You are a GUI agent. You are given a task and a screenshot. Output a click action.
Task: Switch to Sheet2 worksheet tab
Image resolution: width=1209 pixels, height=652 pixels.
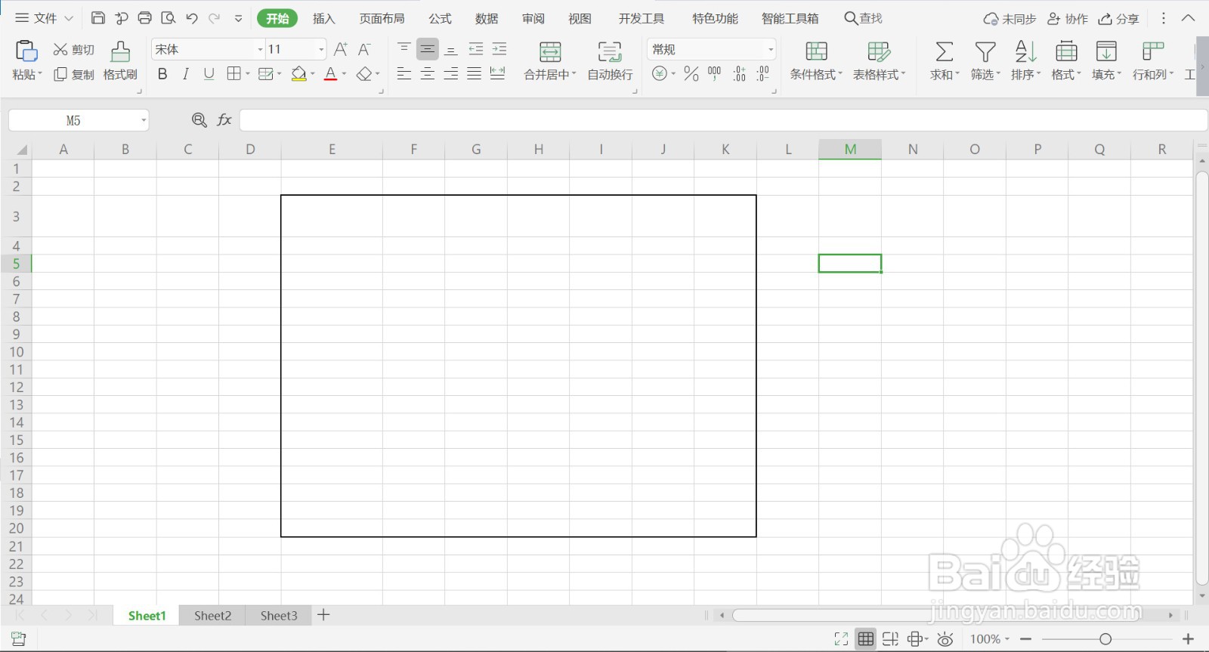tap(212, 616)
